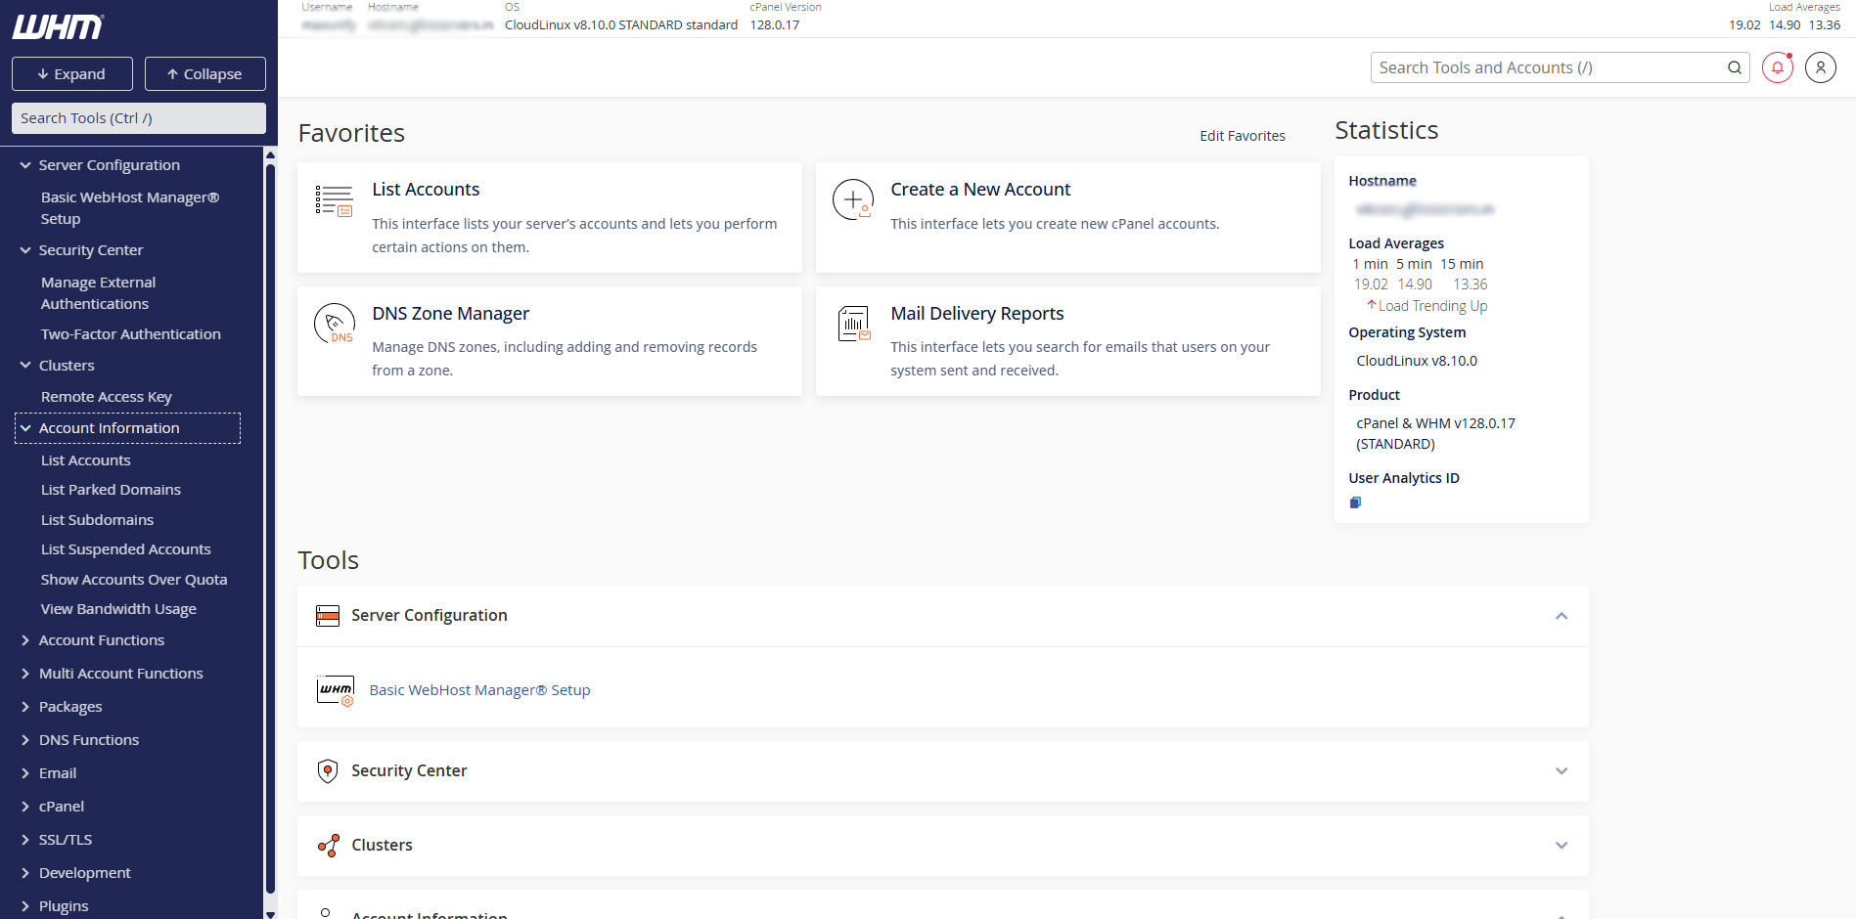Screen dimensions: 1856x919
Task: Click the Security Center shield icon
Action: click(328, 771)
